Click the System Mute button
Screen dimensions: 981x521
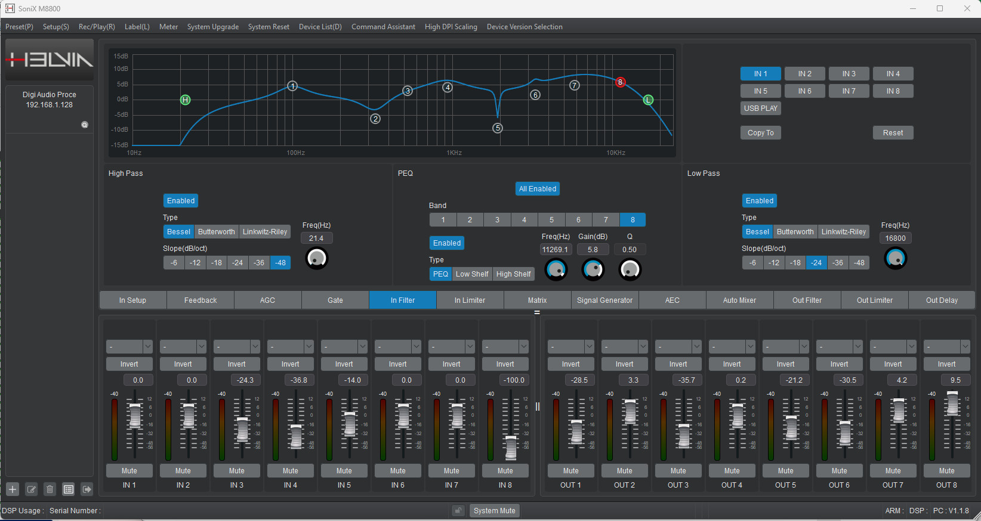pos(494,511)
